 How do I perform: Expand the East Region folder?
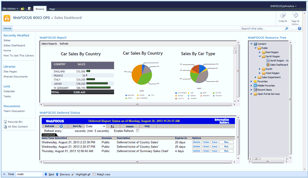pyautogui.click(x=259, y=52)
